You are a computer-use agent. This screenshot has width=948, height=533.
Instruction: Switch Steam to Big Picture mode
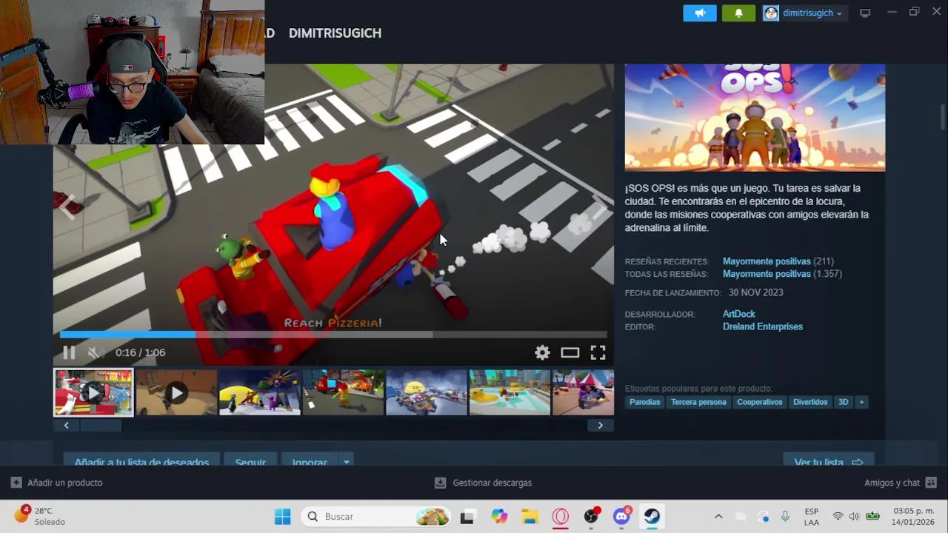tap(865, 13)
